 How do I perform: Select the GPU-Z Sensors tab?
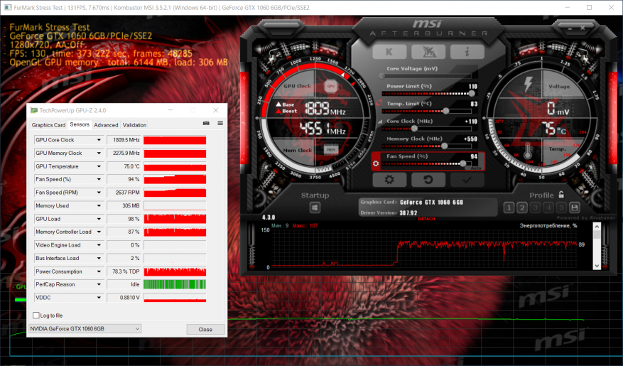80,124
